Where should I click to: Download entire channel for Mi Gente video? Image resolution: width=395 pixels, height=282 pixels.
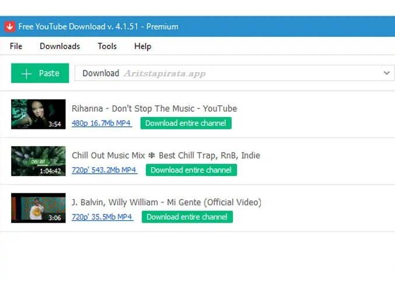pos(187,217)
